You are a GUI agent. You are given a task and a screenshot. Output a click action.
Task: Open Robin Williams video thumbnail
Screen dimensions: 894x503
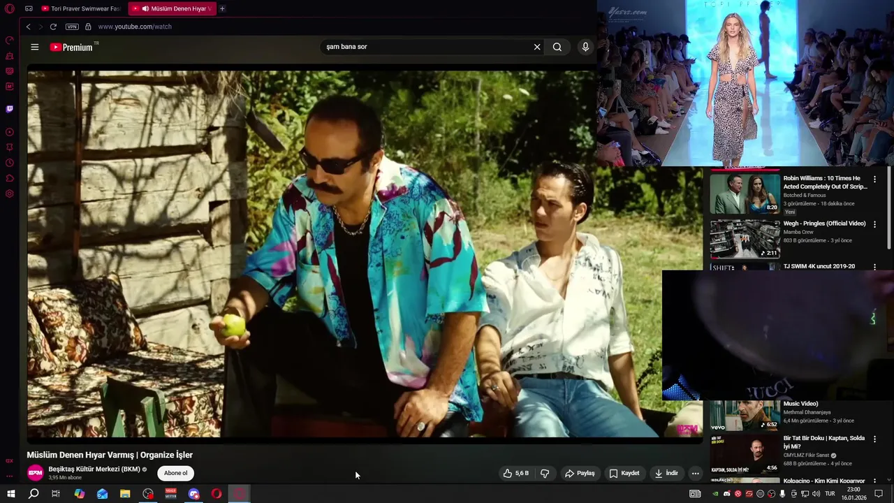(x=745, y=194)
